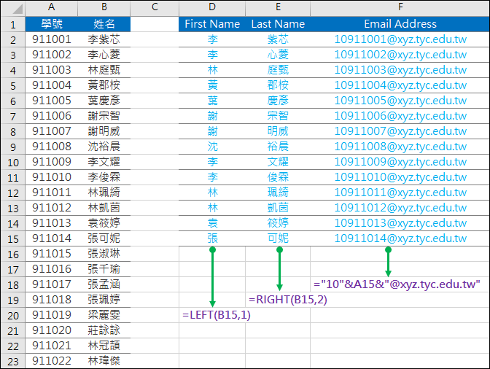Screen dimensions: 490x369
Task: Click the "10"&A15 email formula text
Action: click(x=397, y=284)
